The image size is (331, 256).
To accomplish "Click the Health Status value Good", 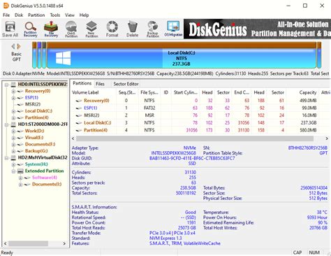I will [190, 213].
